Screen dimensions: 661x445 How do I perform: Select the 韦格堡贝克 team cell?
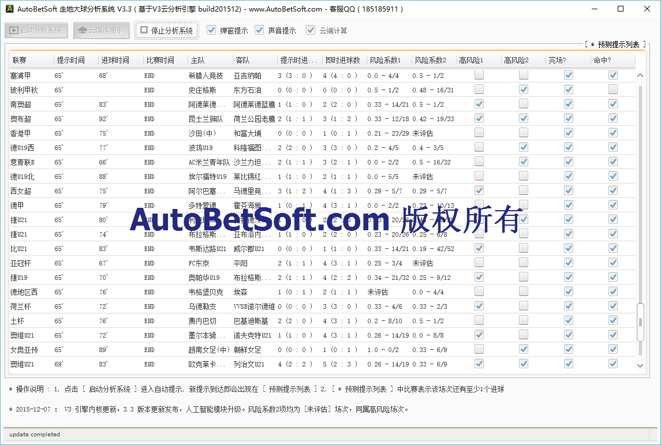pos(206,292)
